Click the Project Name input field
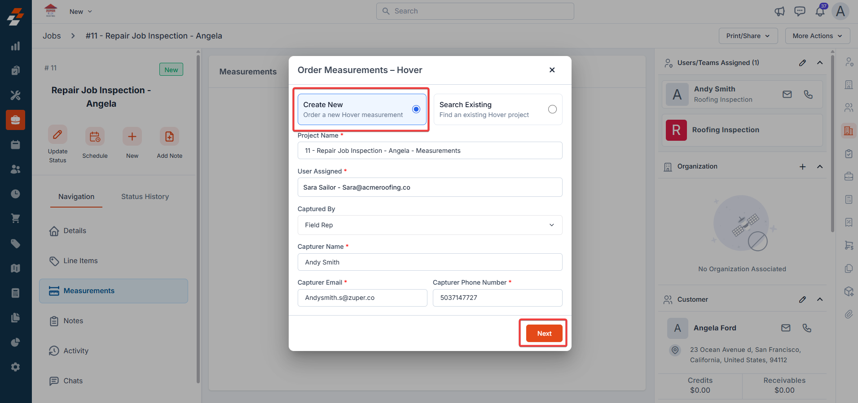The image size is (858, 403). [430, 151]
